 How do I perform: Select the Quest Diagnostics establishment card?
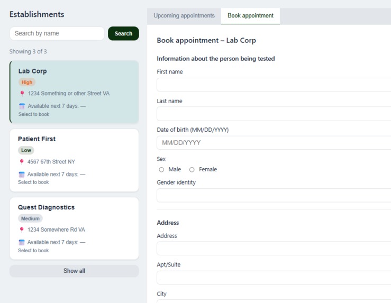(x=74, y=228)
